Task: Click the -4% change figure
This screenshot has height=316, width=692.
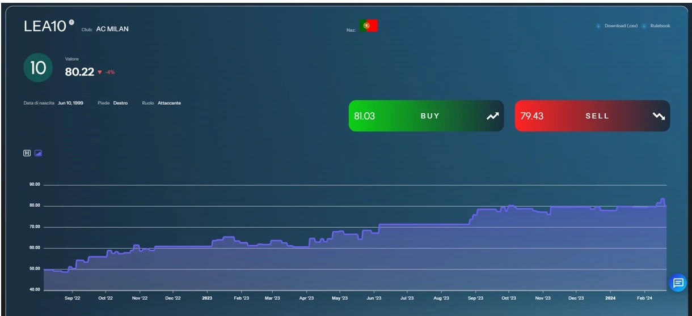Action: tap(110, 72)
